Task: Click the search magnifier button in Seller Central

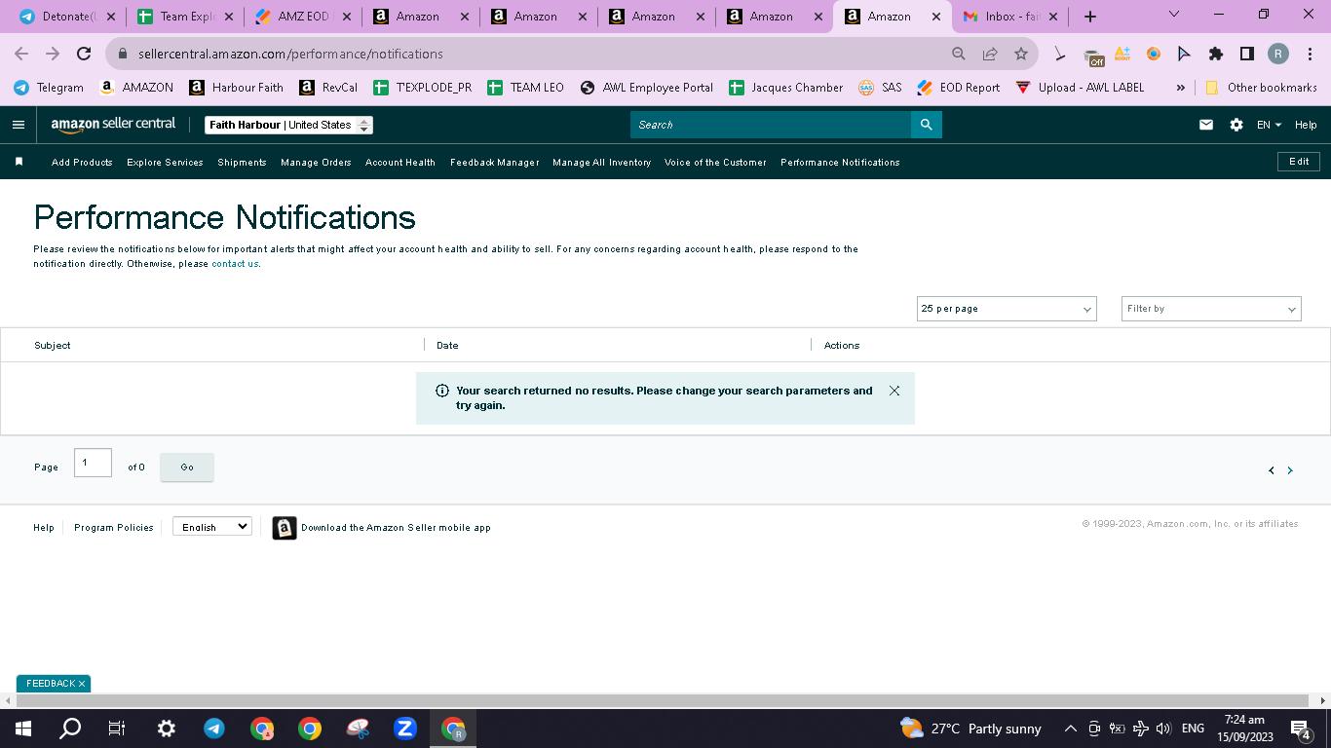Action: point(926,125)
